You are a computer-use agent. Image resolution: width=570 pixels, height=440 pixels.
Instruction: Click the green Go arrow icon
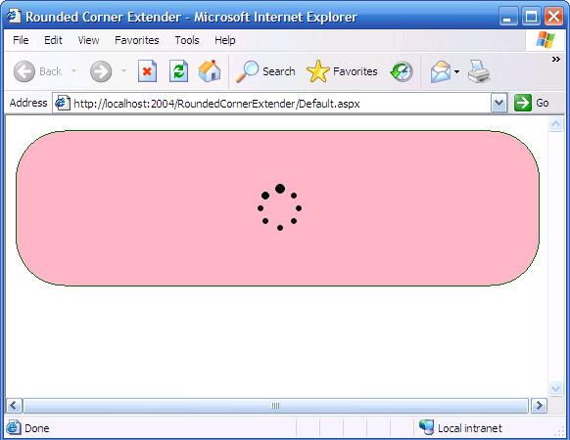(523, 103)
